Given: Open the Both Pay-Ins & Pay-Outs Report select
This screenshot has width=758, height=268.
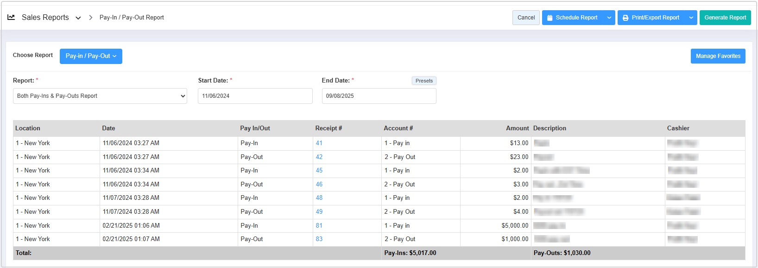Looking at the screenshot, I should (100, 96).
